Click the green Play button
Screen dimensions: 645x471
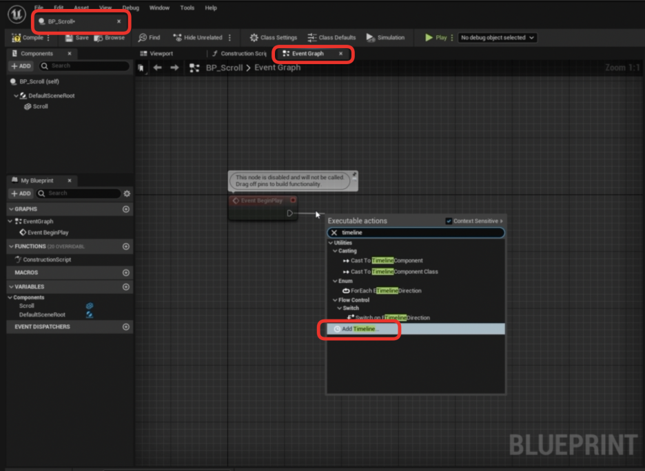pyautogui.click(x=436, y=37)
